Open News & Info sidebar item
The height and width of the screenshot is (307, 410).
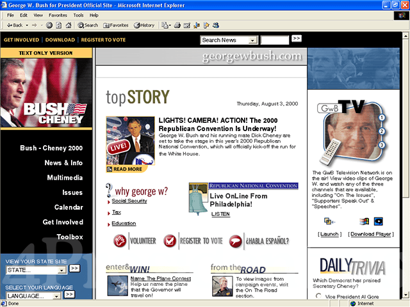(63, 163)
